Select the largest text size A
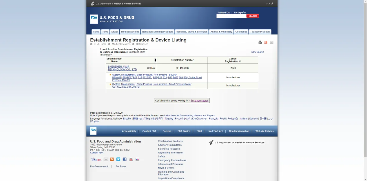367x181 pixels. tap(272, 3)
